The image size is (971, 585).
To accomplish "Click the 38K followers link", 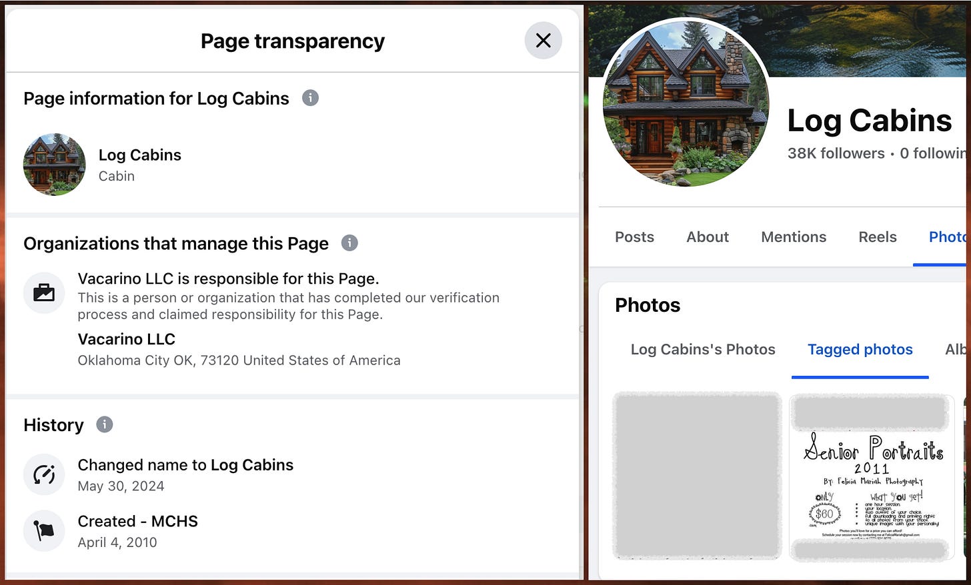I will coord(836,153).
